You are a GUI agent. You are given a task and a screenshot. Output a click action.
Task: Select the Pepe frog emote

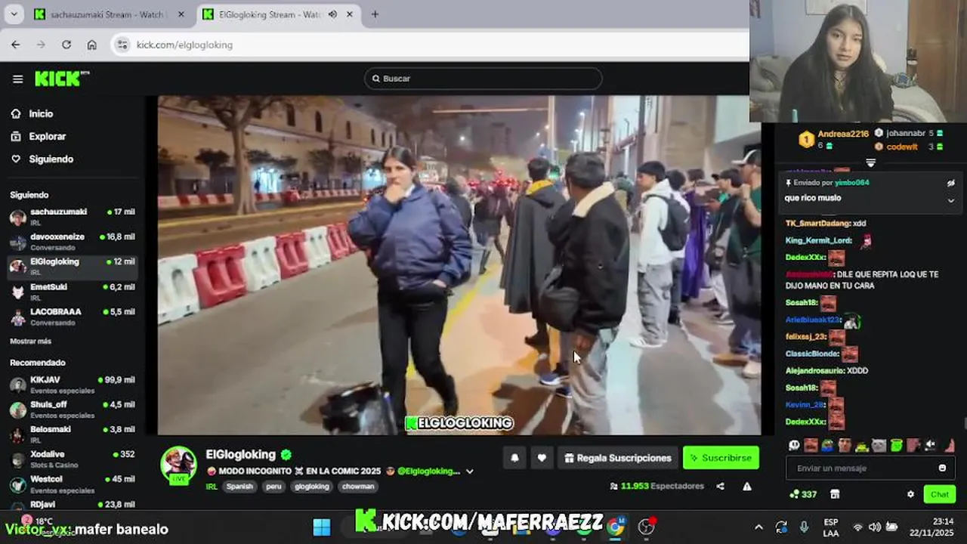click(x=828, y=445)
